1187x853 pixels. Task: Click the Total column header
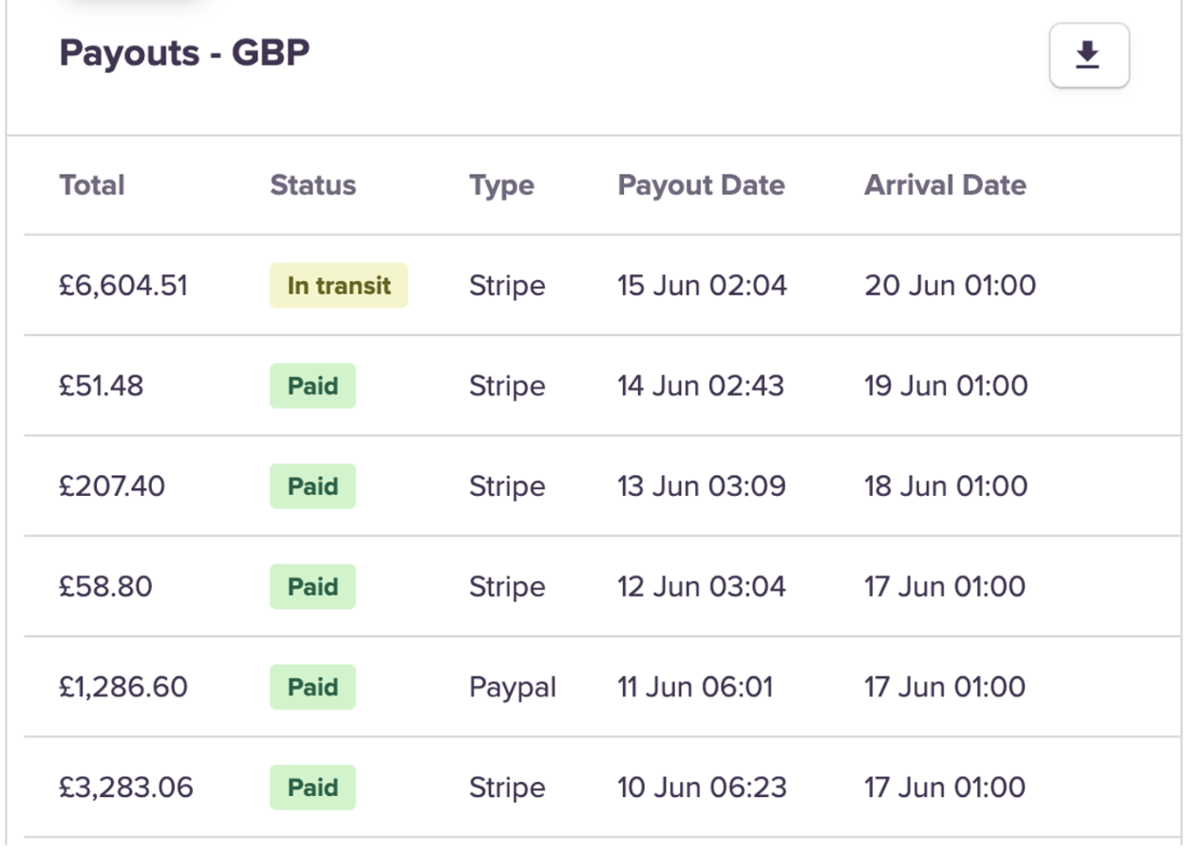coord(92,185)
